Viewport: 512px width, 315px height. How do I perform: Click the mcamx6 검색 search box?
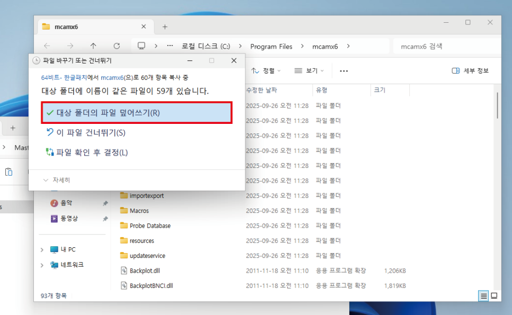point(447,46)
